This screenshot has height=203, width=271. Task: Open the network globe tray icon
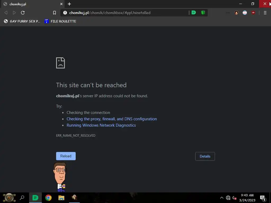coord(228,198)
